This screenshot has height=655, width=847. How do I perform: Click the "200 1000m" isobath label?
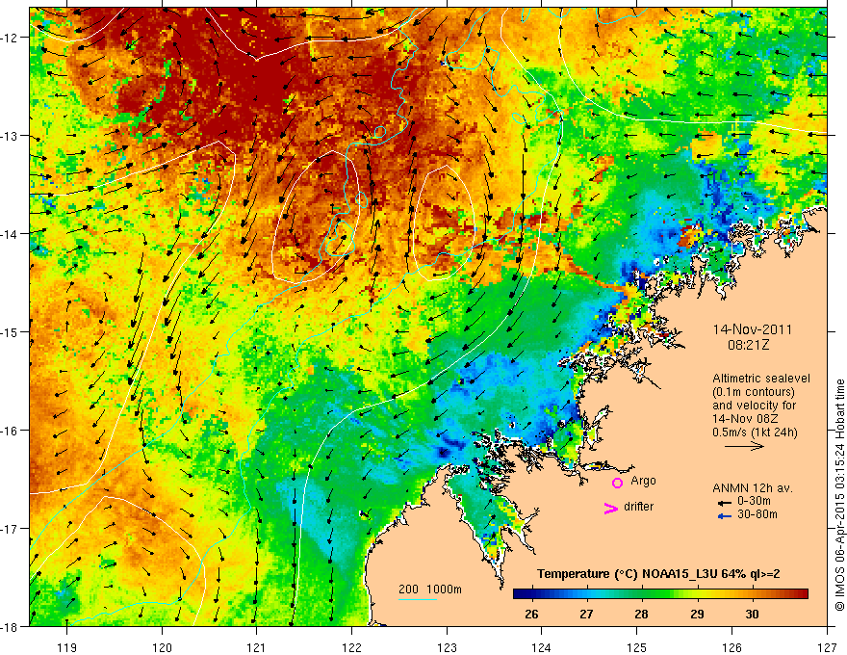(x=430, y=589)
